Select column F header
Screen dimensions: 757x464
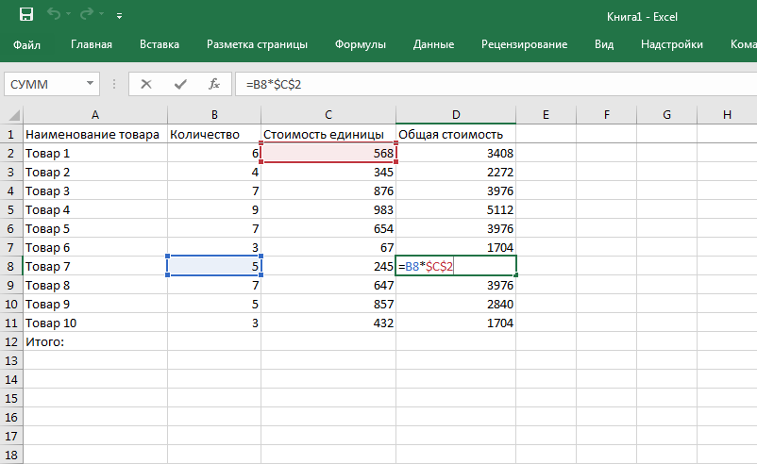pyautogui.click(x=606, y=115)
